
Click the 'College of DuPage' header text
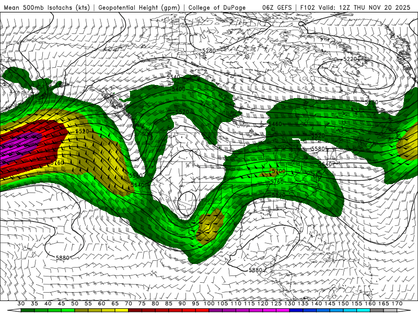click(x=217, y=7)
